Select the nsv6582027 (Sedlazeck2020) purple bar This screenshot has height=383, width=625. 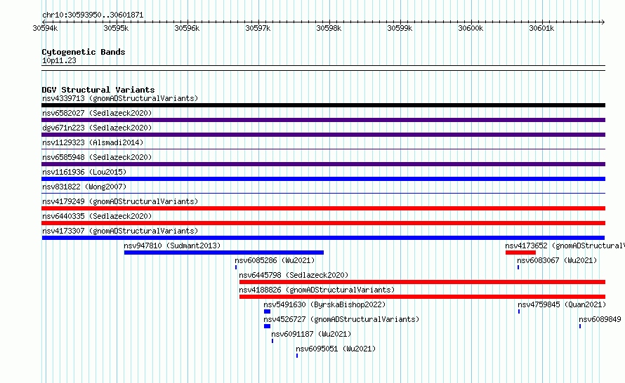point(323,120)
